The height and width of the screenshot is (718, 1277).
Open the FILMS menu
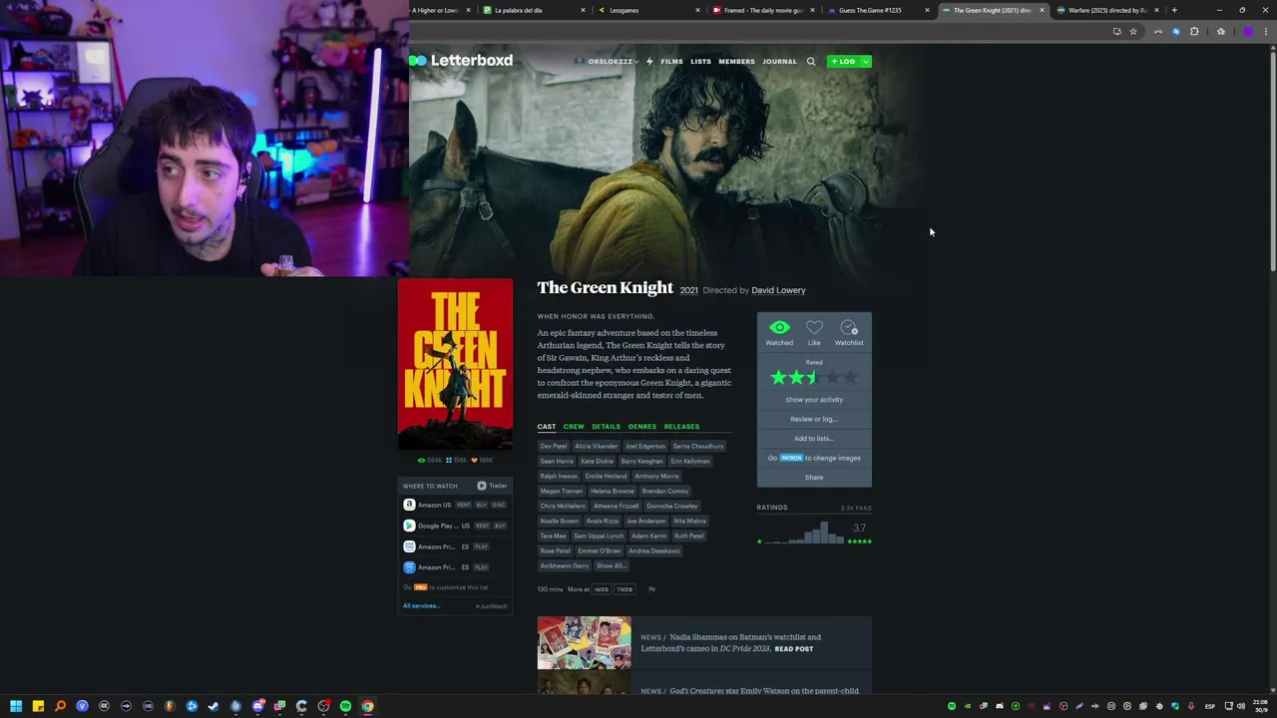click(671, 61)
